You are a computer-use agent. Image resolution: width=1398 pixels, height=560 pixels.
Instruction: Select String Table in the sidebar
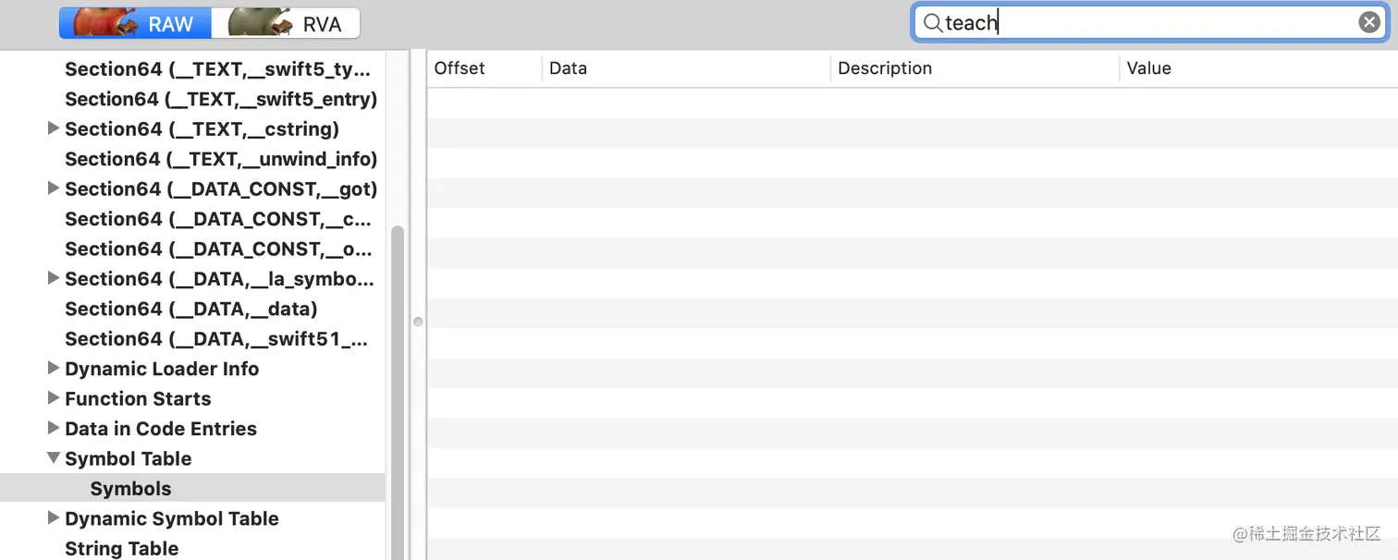click(121, 549)
